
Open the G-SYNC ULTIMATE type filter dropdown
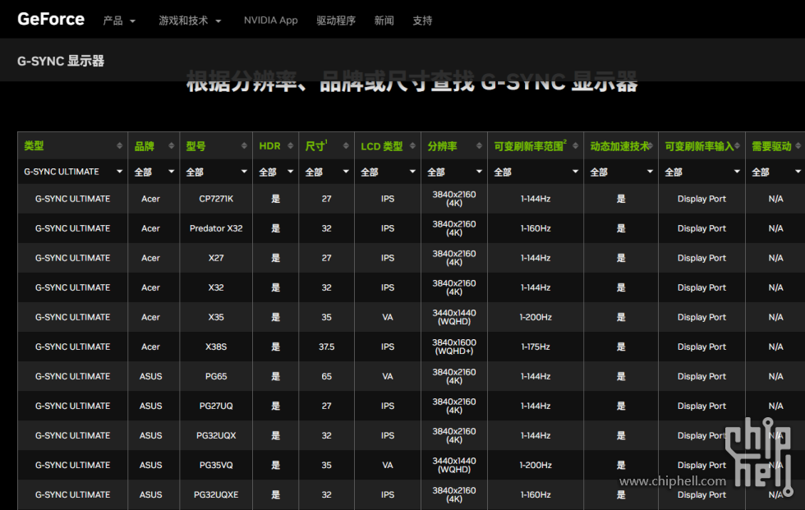[x=72, y=172]
